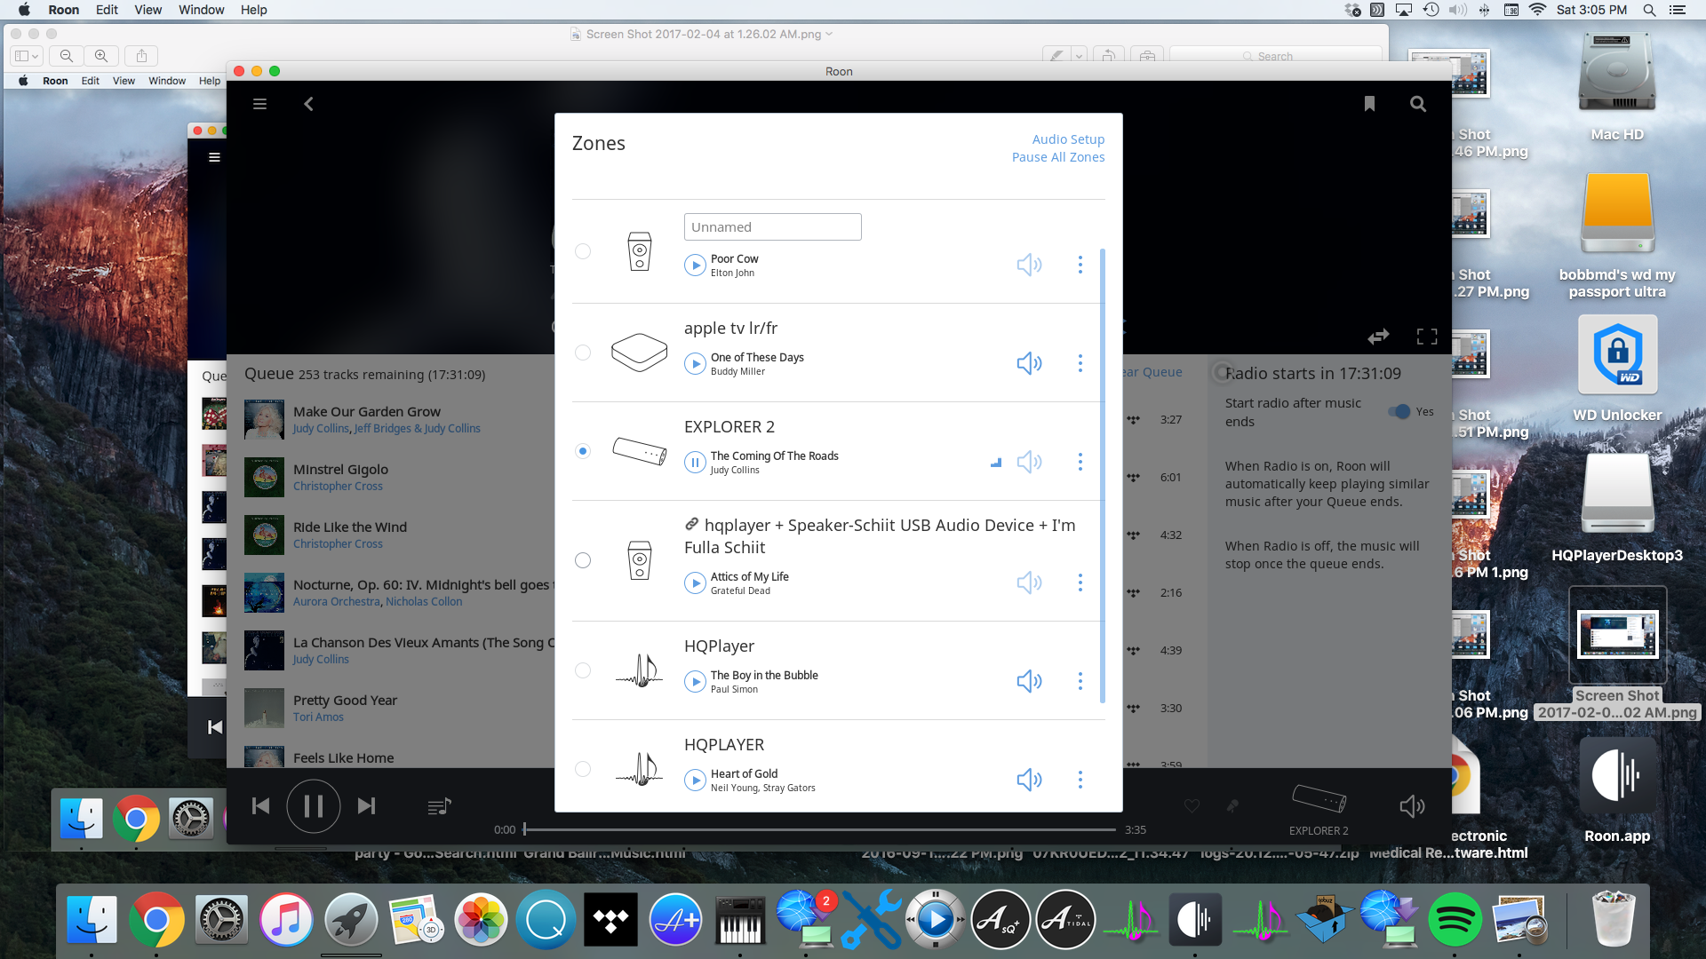Open the Help menu in the menu bar

253,10
